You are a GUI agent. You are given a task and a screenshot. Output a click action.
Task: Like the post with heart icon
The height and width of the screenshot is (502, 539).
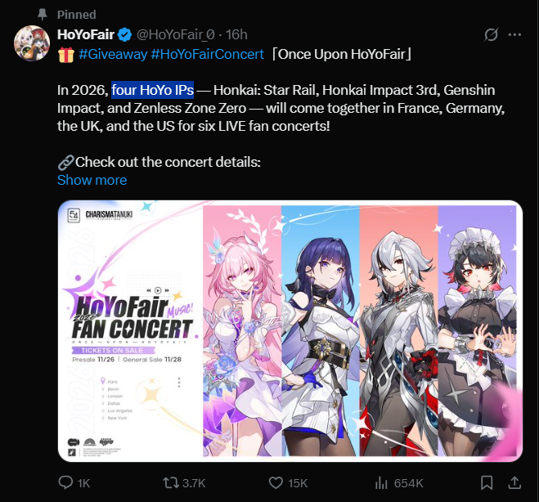276,482
